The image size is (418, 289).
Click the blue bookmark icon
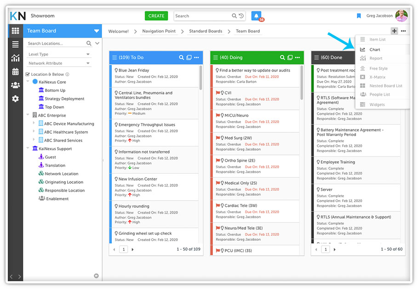(x=359, y=16)
